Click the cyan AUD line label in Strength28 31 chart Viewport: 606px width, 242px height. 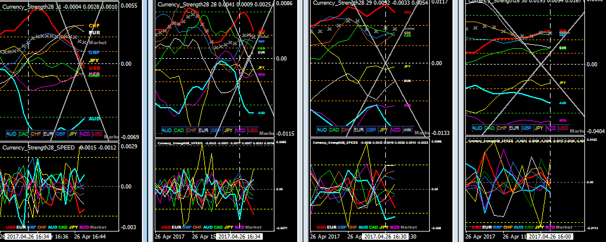coord(95,119)
